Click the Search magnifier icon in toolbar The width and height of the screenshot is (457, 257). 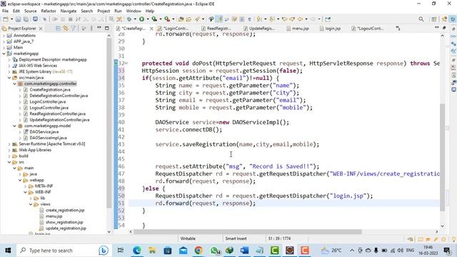421,19
